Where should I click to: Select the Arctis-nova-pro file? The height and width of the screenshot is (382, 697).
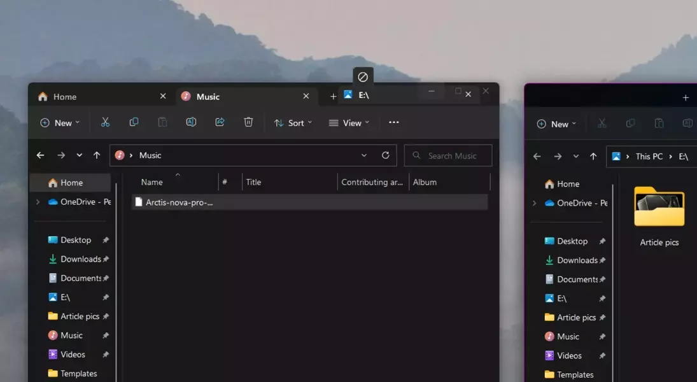pos(178,202)
